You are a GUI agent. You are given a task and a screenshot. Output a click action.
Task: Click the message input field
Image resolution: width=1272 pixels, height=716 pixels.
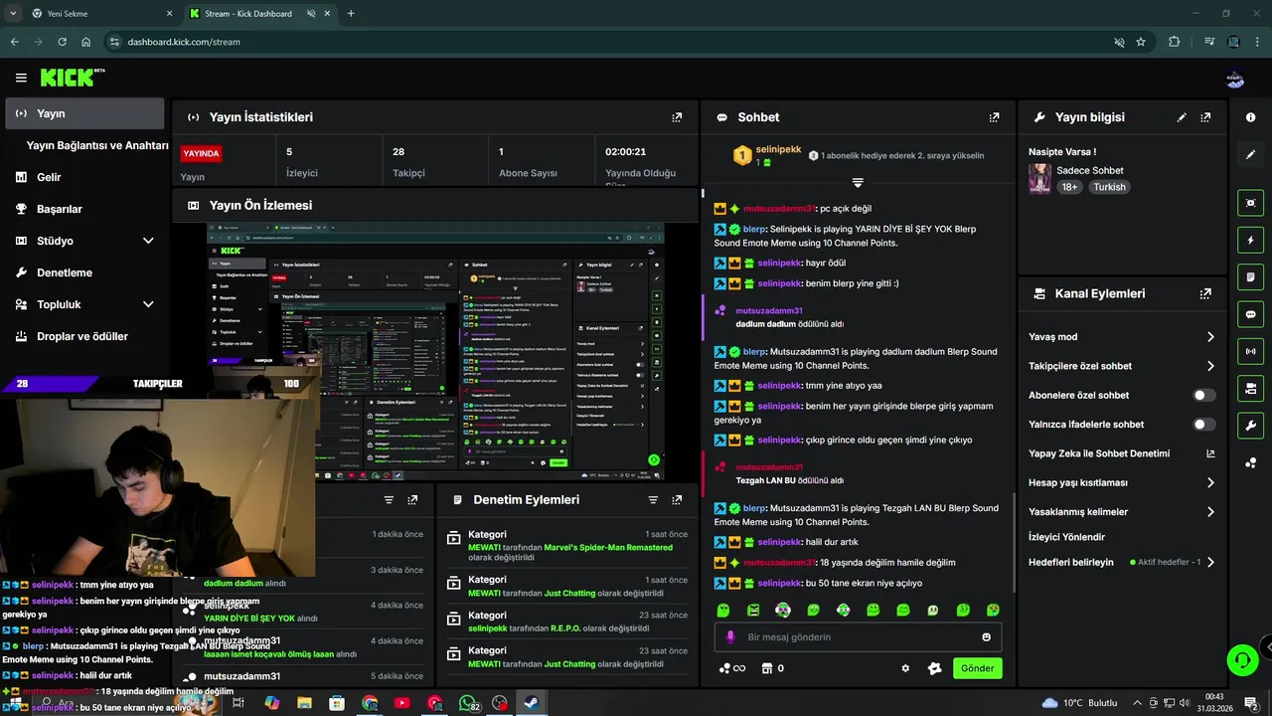[x=858, y=637]
